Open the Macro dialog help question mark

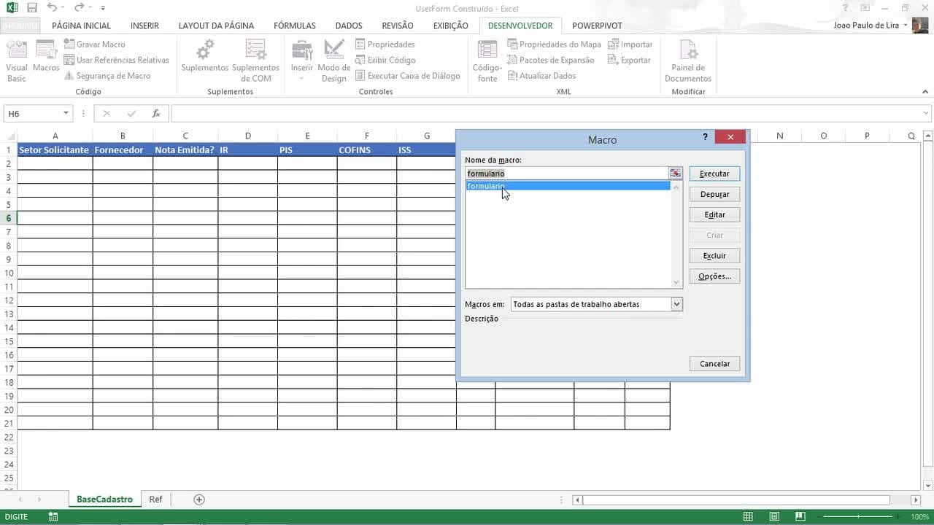[x=705, y=136]
